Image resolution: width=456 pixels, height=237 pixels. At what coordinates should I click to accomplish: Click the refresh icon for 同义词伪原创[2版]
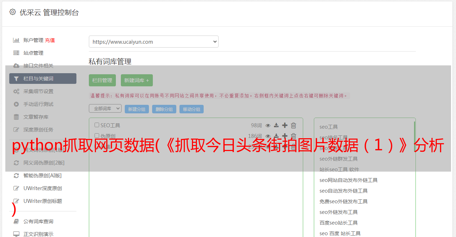pyautogui.click(x=16, y=163)
